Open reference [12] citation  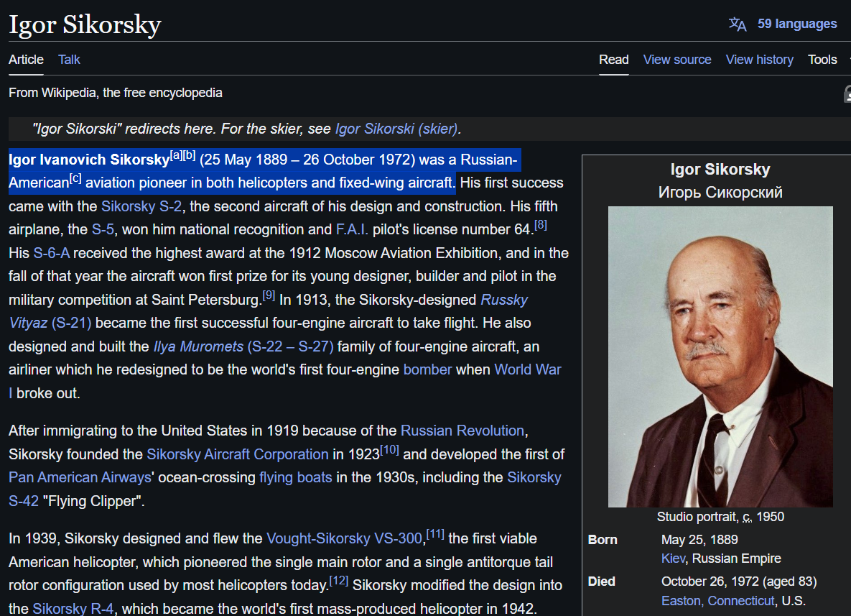339,581
